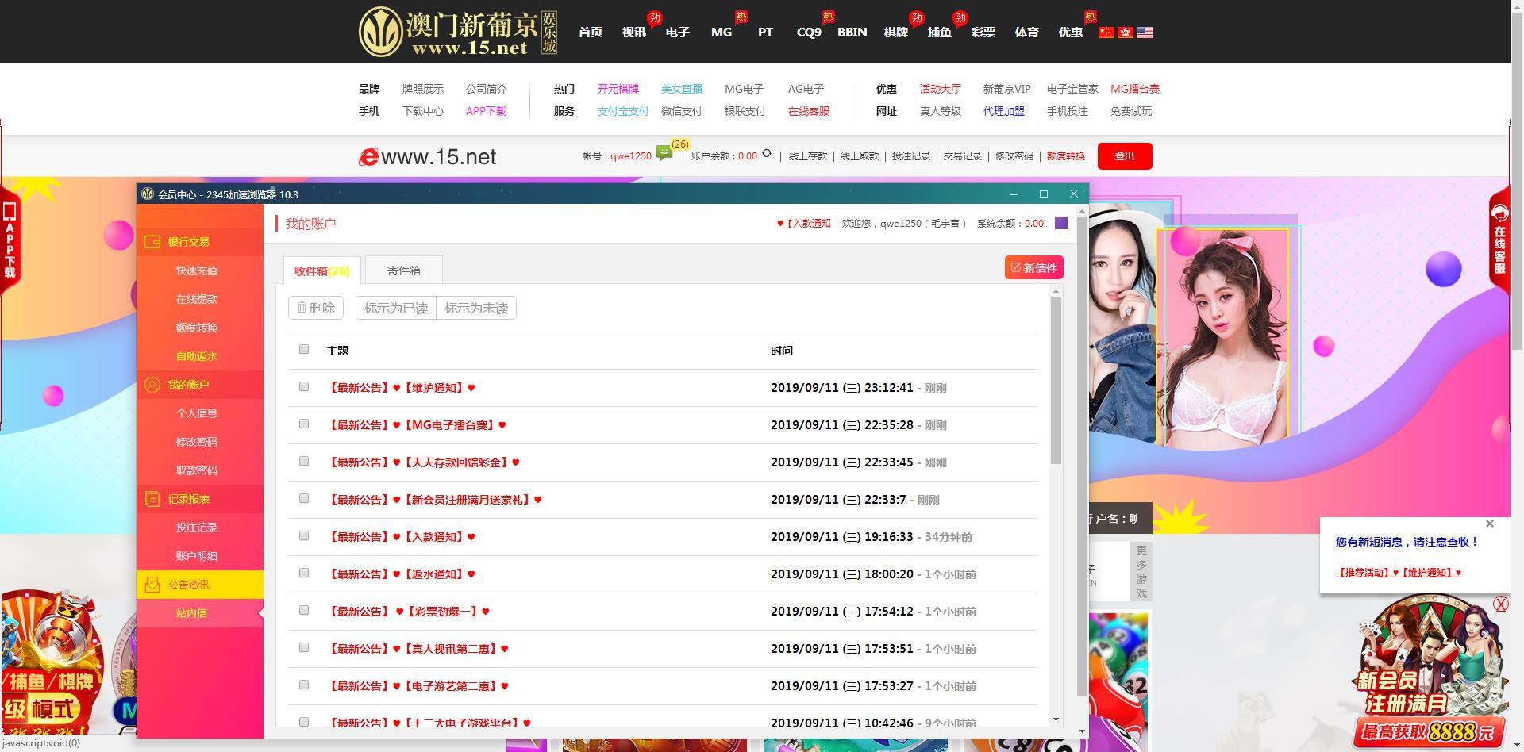Click the message list scrollbar thumb
Screen dimensions: 1524x752
point(1056,381)
